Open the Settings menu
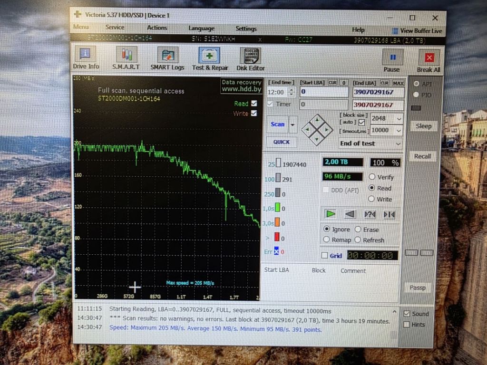 click(x=246, y=29)
